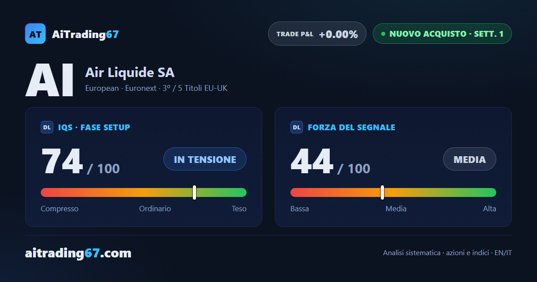Click the Alta label under signal gauge
The width and height of the screenshot is (537, 282).
click(490, 209)
